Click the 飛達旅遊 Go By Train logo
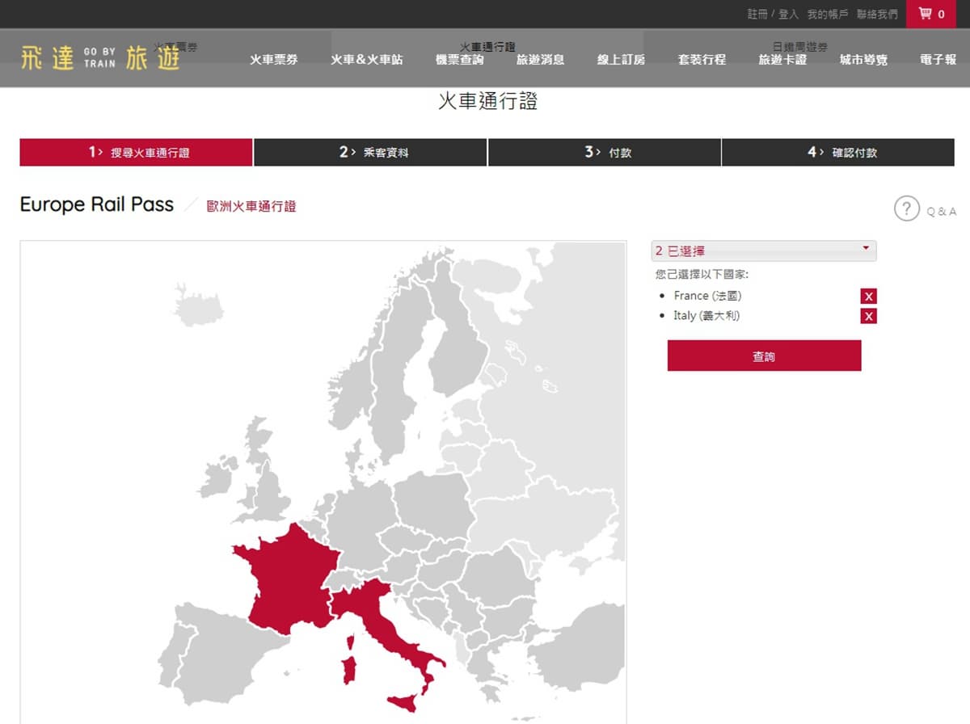The image size is (970, 724). point(100,58)
